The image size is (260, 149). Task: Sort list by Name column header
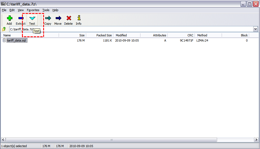pyautogui.click(x=30, y=35)
